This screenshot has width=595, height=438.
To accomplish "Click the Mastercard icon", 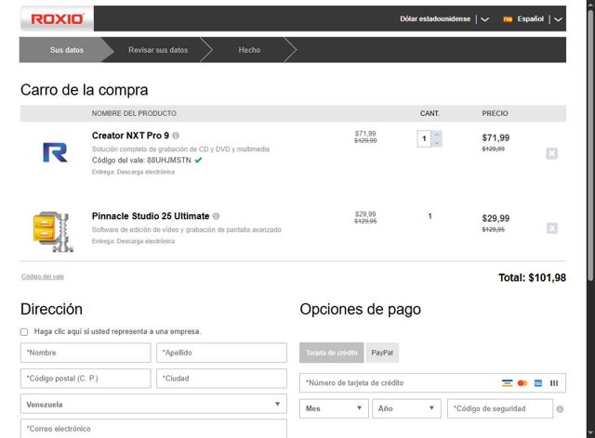I will click(522, 383).
